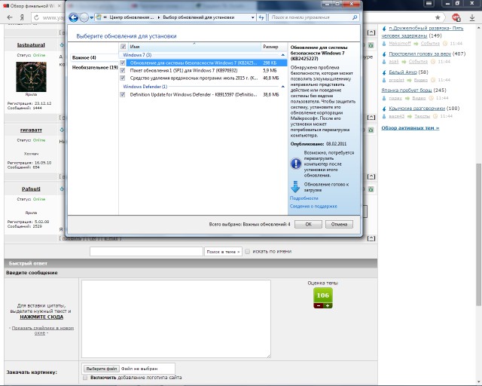This screenshot has width=482, height=386.
Task: Click the Yandex 'Я' home button
Action: pyautogui.click(x=22, y=17)
